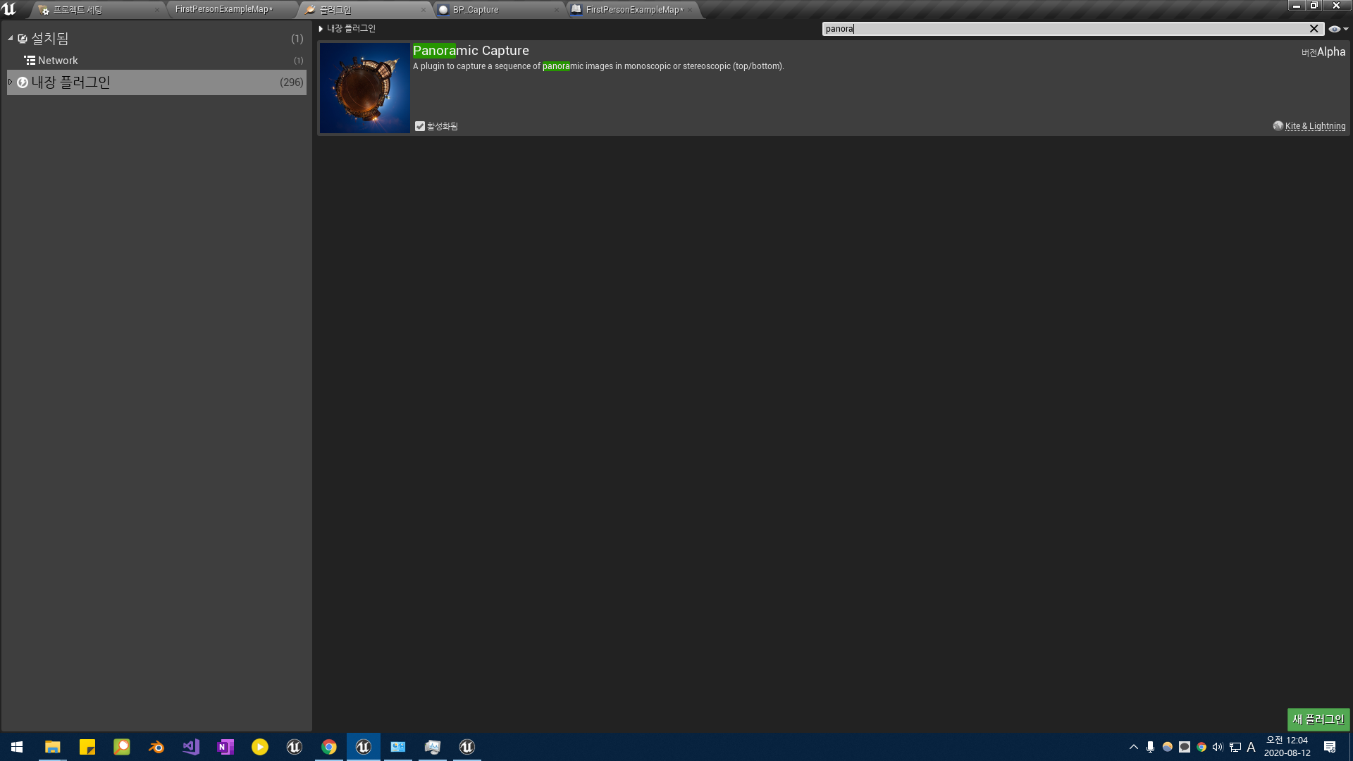Click the active Unreal Editor taskbar icon
Screen dimensions: 1353x761
coord(363,747)
